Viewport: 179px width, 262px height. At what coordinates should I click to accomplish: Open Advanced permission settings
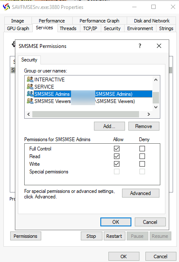coord(140,193)
